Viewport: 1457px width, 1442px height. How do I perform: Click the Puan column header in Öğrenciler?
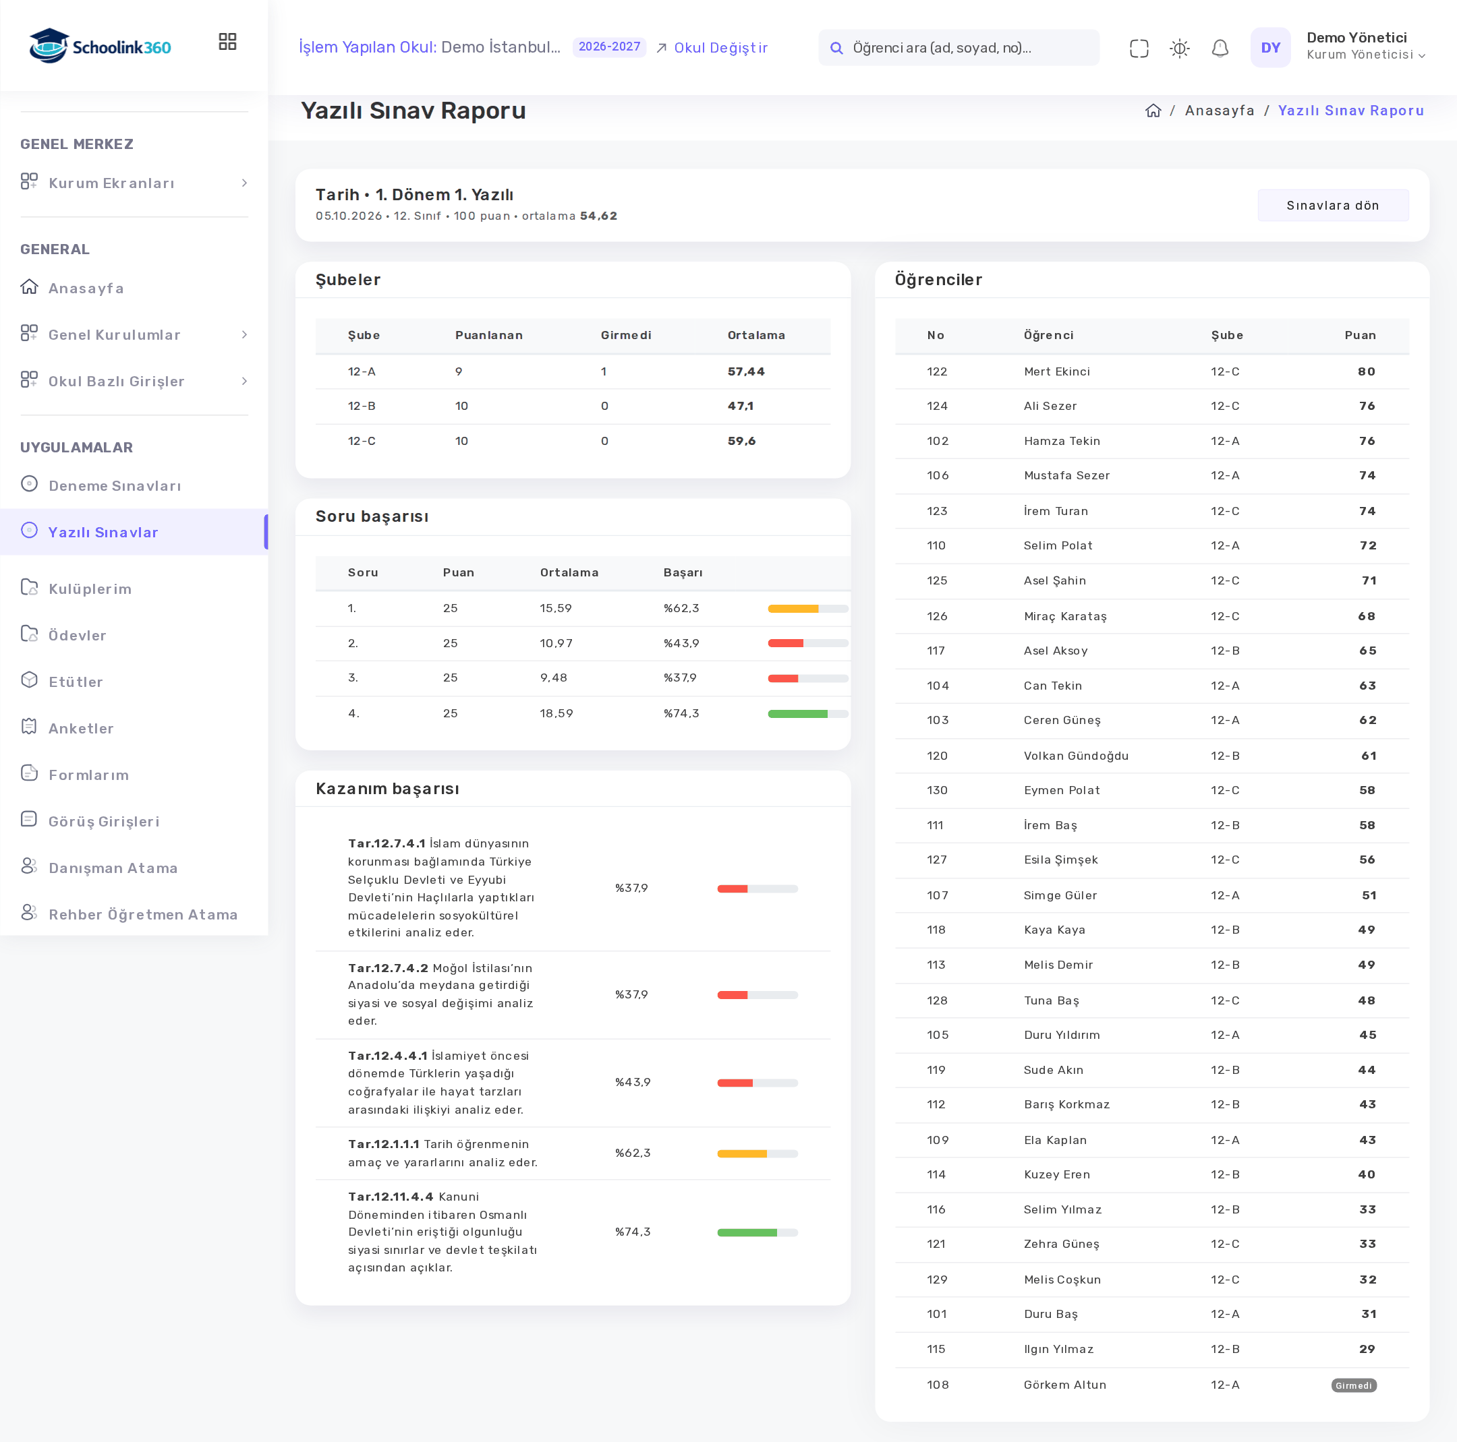click(1360, 336)
